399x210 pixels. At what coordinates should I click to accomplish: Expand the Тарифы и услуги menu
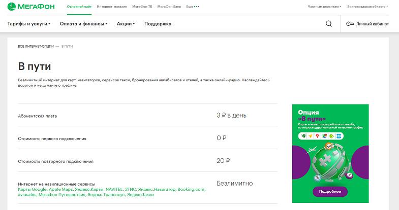pos(29,24)
